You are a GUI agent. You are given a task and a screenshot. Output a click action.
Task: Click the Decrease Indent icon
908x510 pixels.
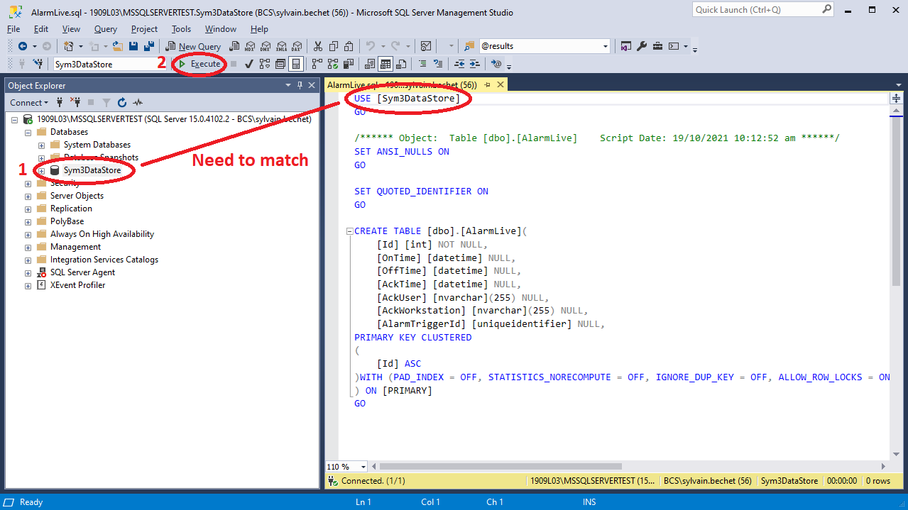point(459,64)
